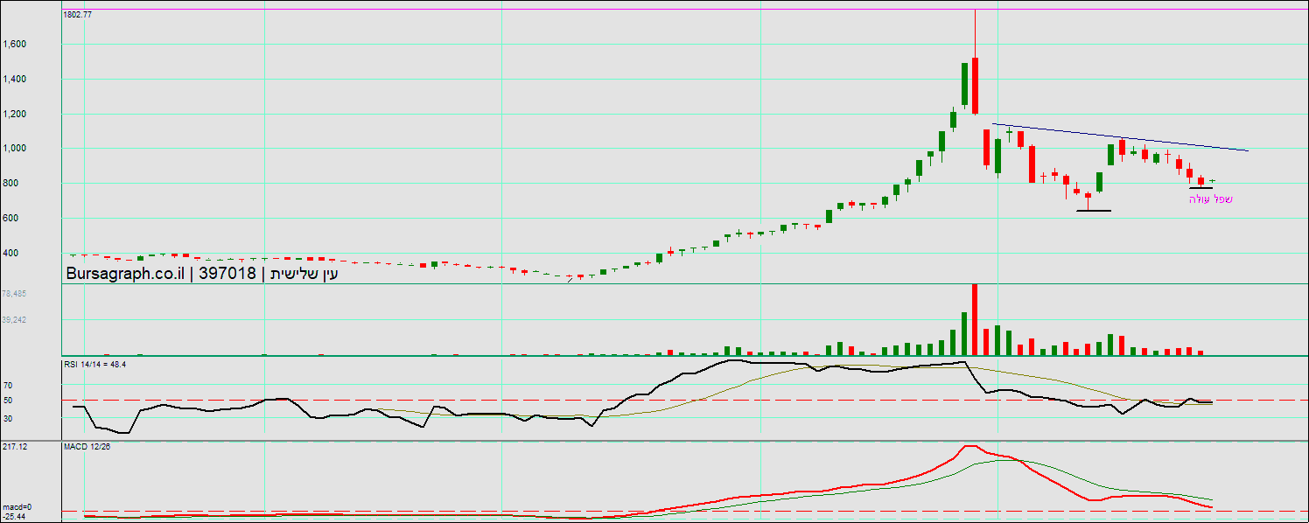Select the magenta horizontal line at 1802.77
Image resolution: width=1309 pixels, height=523 pixels.
pos(685,10)
